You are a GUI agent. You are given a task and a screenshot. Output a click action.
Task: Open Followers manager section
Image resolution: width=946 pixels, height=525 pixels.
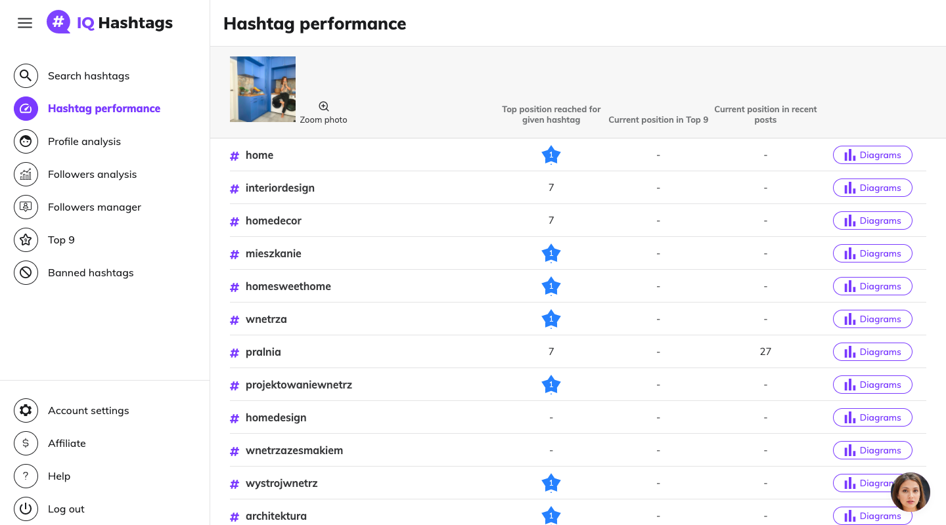point(95,207)
